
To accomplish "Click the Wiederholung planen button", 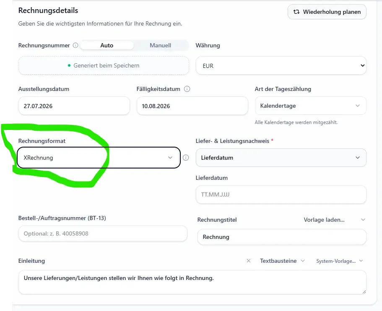I will [x=327, y=12].
